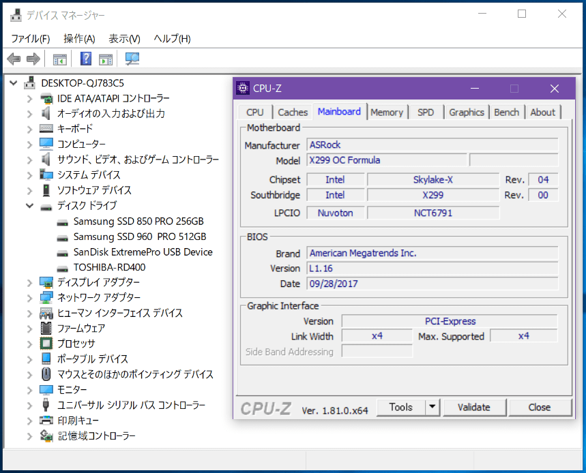586x473 pixels.
Task: Click the portable devices category icon
Action: (46, 358)
